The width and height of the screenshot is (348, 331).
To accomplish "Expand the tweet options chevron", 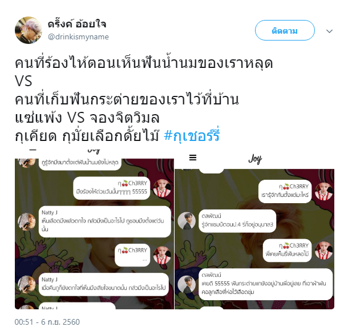I will coord(329,31).
